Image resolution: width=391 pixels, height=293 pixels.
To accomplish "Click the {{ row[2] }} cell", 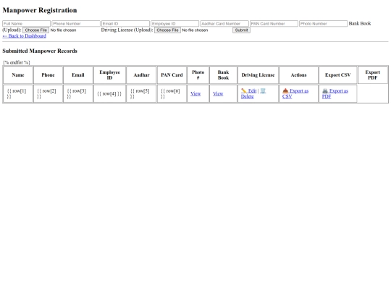I will [48, 93].
